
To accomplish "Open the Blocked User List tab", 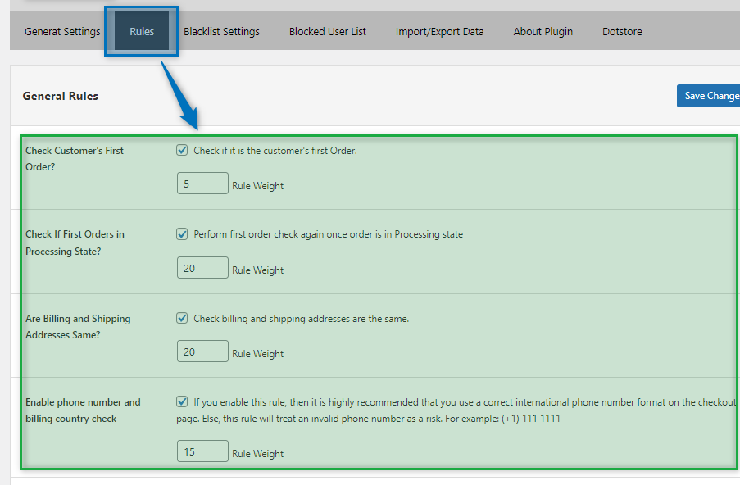I will click(x=328, y=32).
